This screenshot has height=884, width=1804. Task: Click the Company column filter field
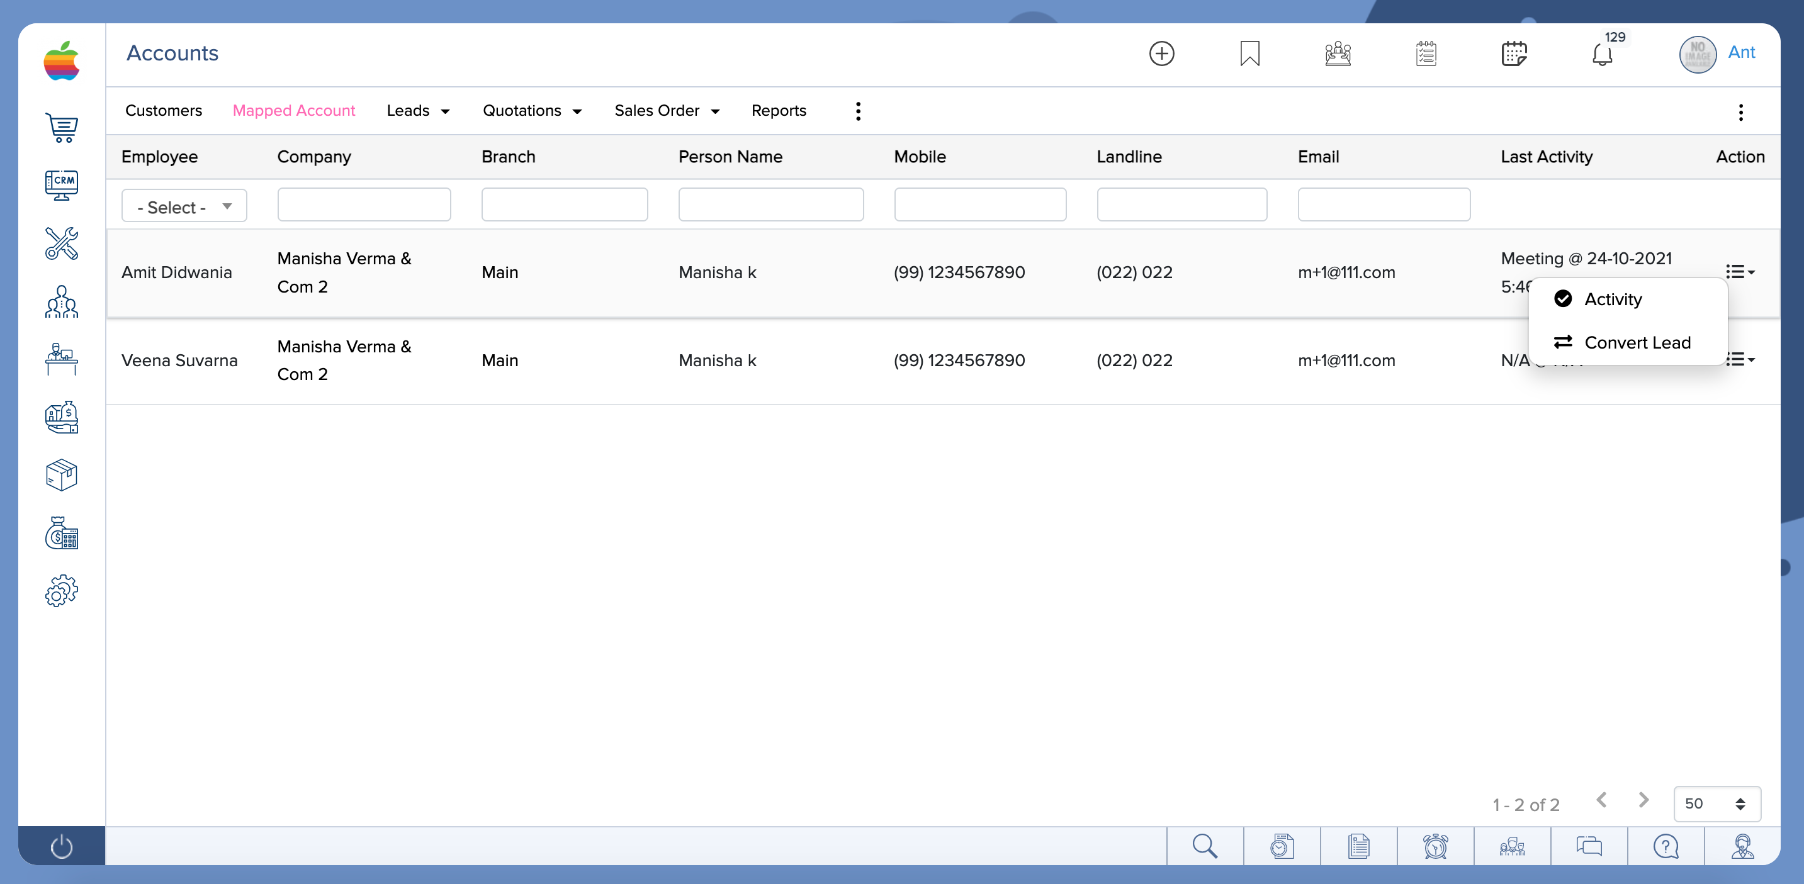363,204
